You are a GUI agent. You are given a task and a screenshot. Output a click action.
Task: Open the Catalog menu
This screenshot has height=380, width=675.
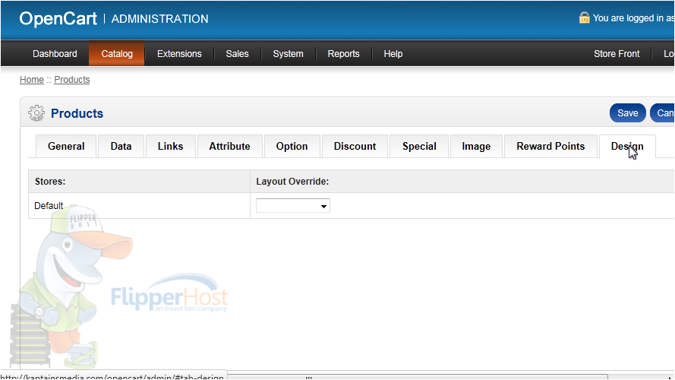[117, 54]
